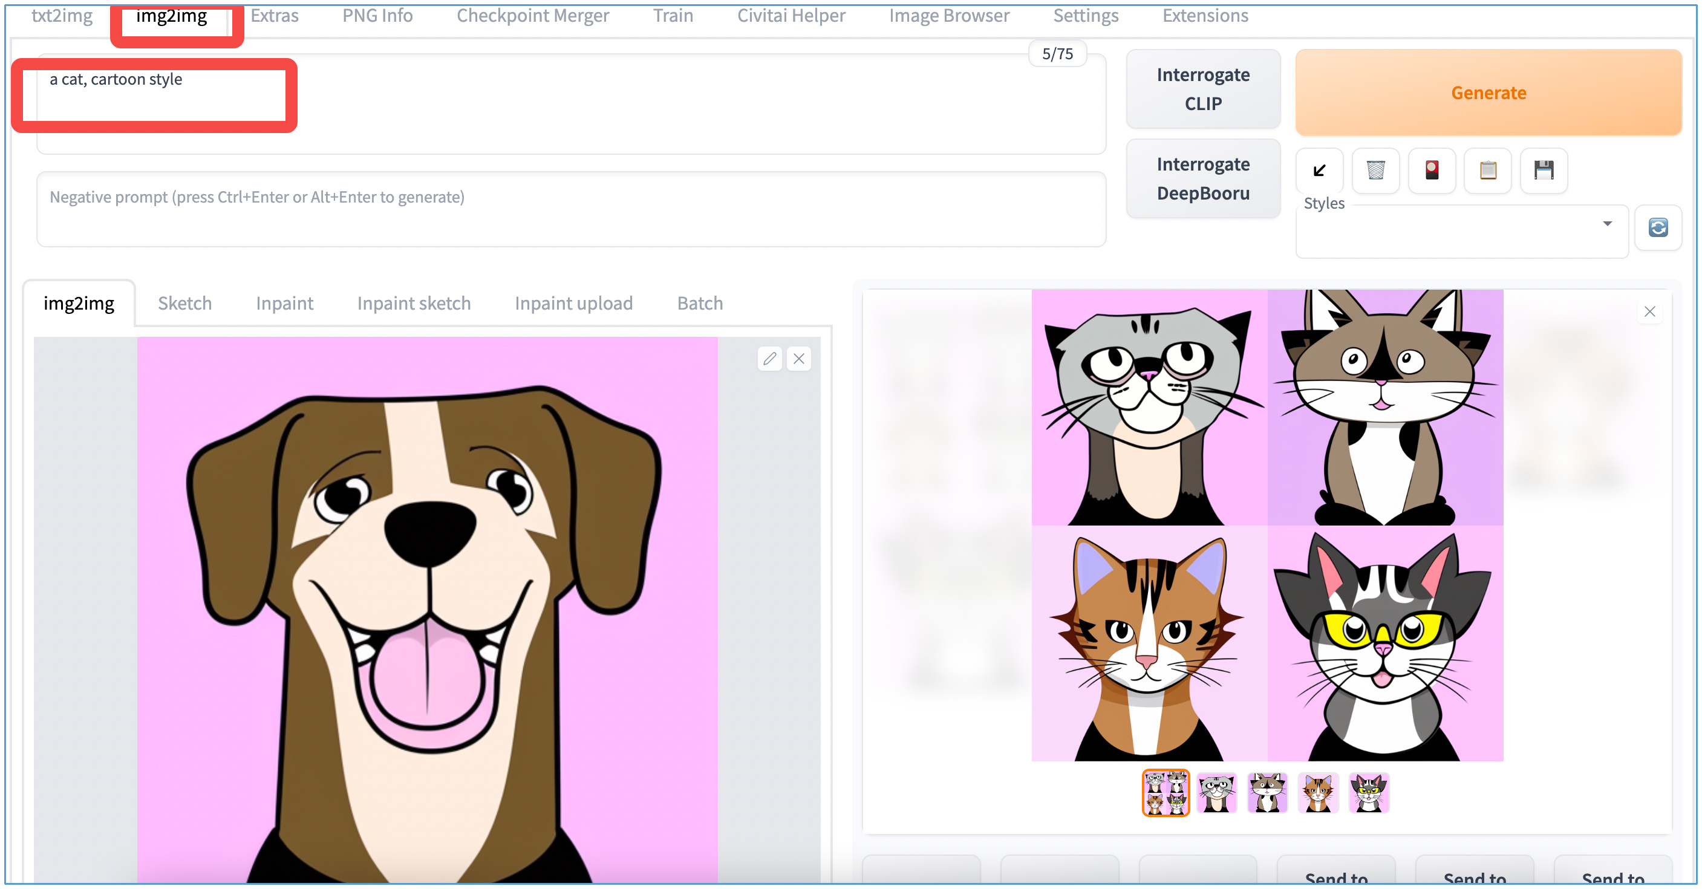Open the Civitai Helper tab

791,16
